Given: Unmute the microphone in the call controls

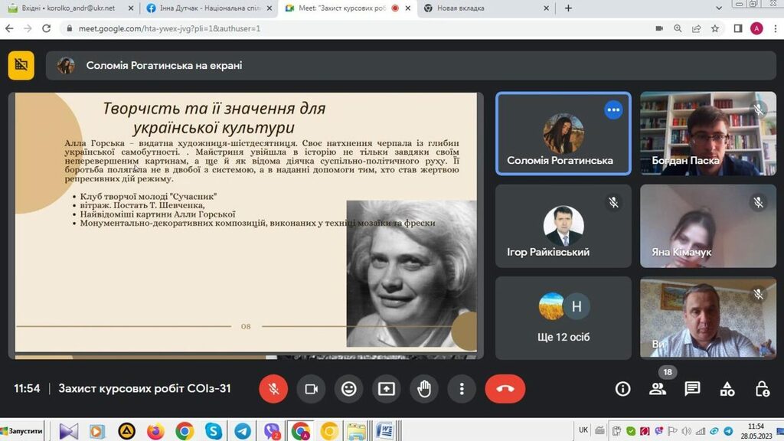Looking at the screenshot, I should pos(273,389).
